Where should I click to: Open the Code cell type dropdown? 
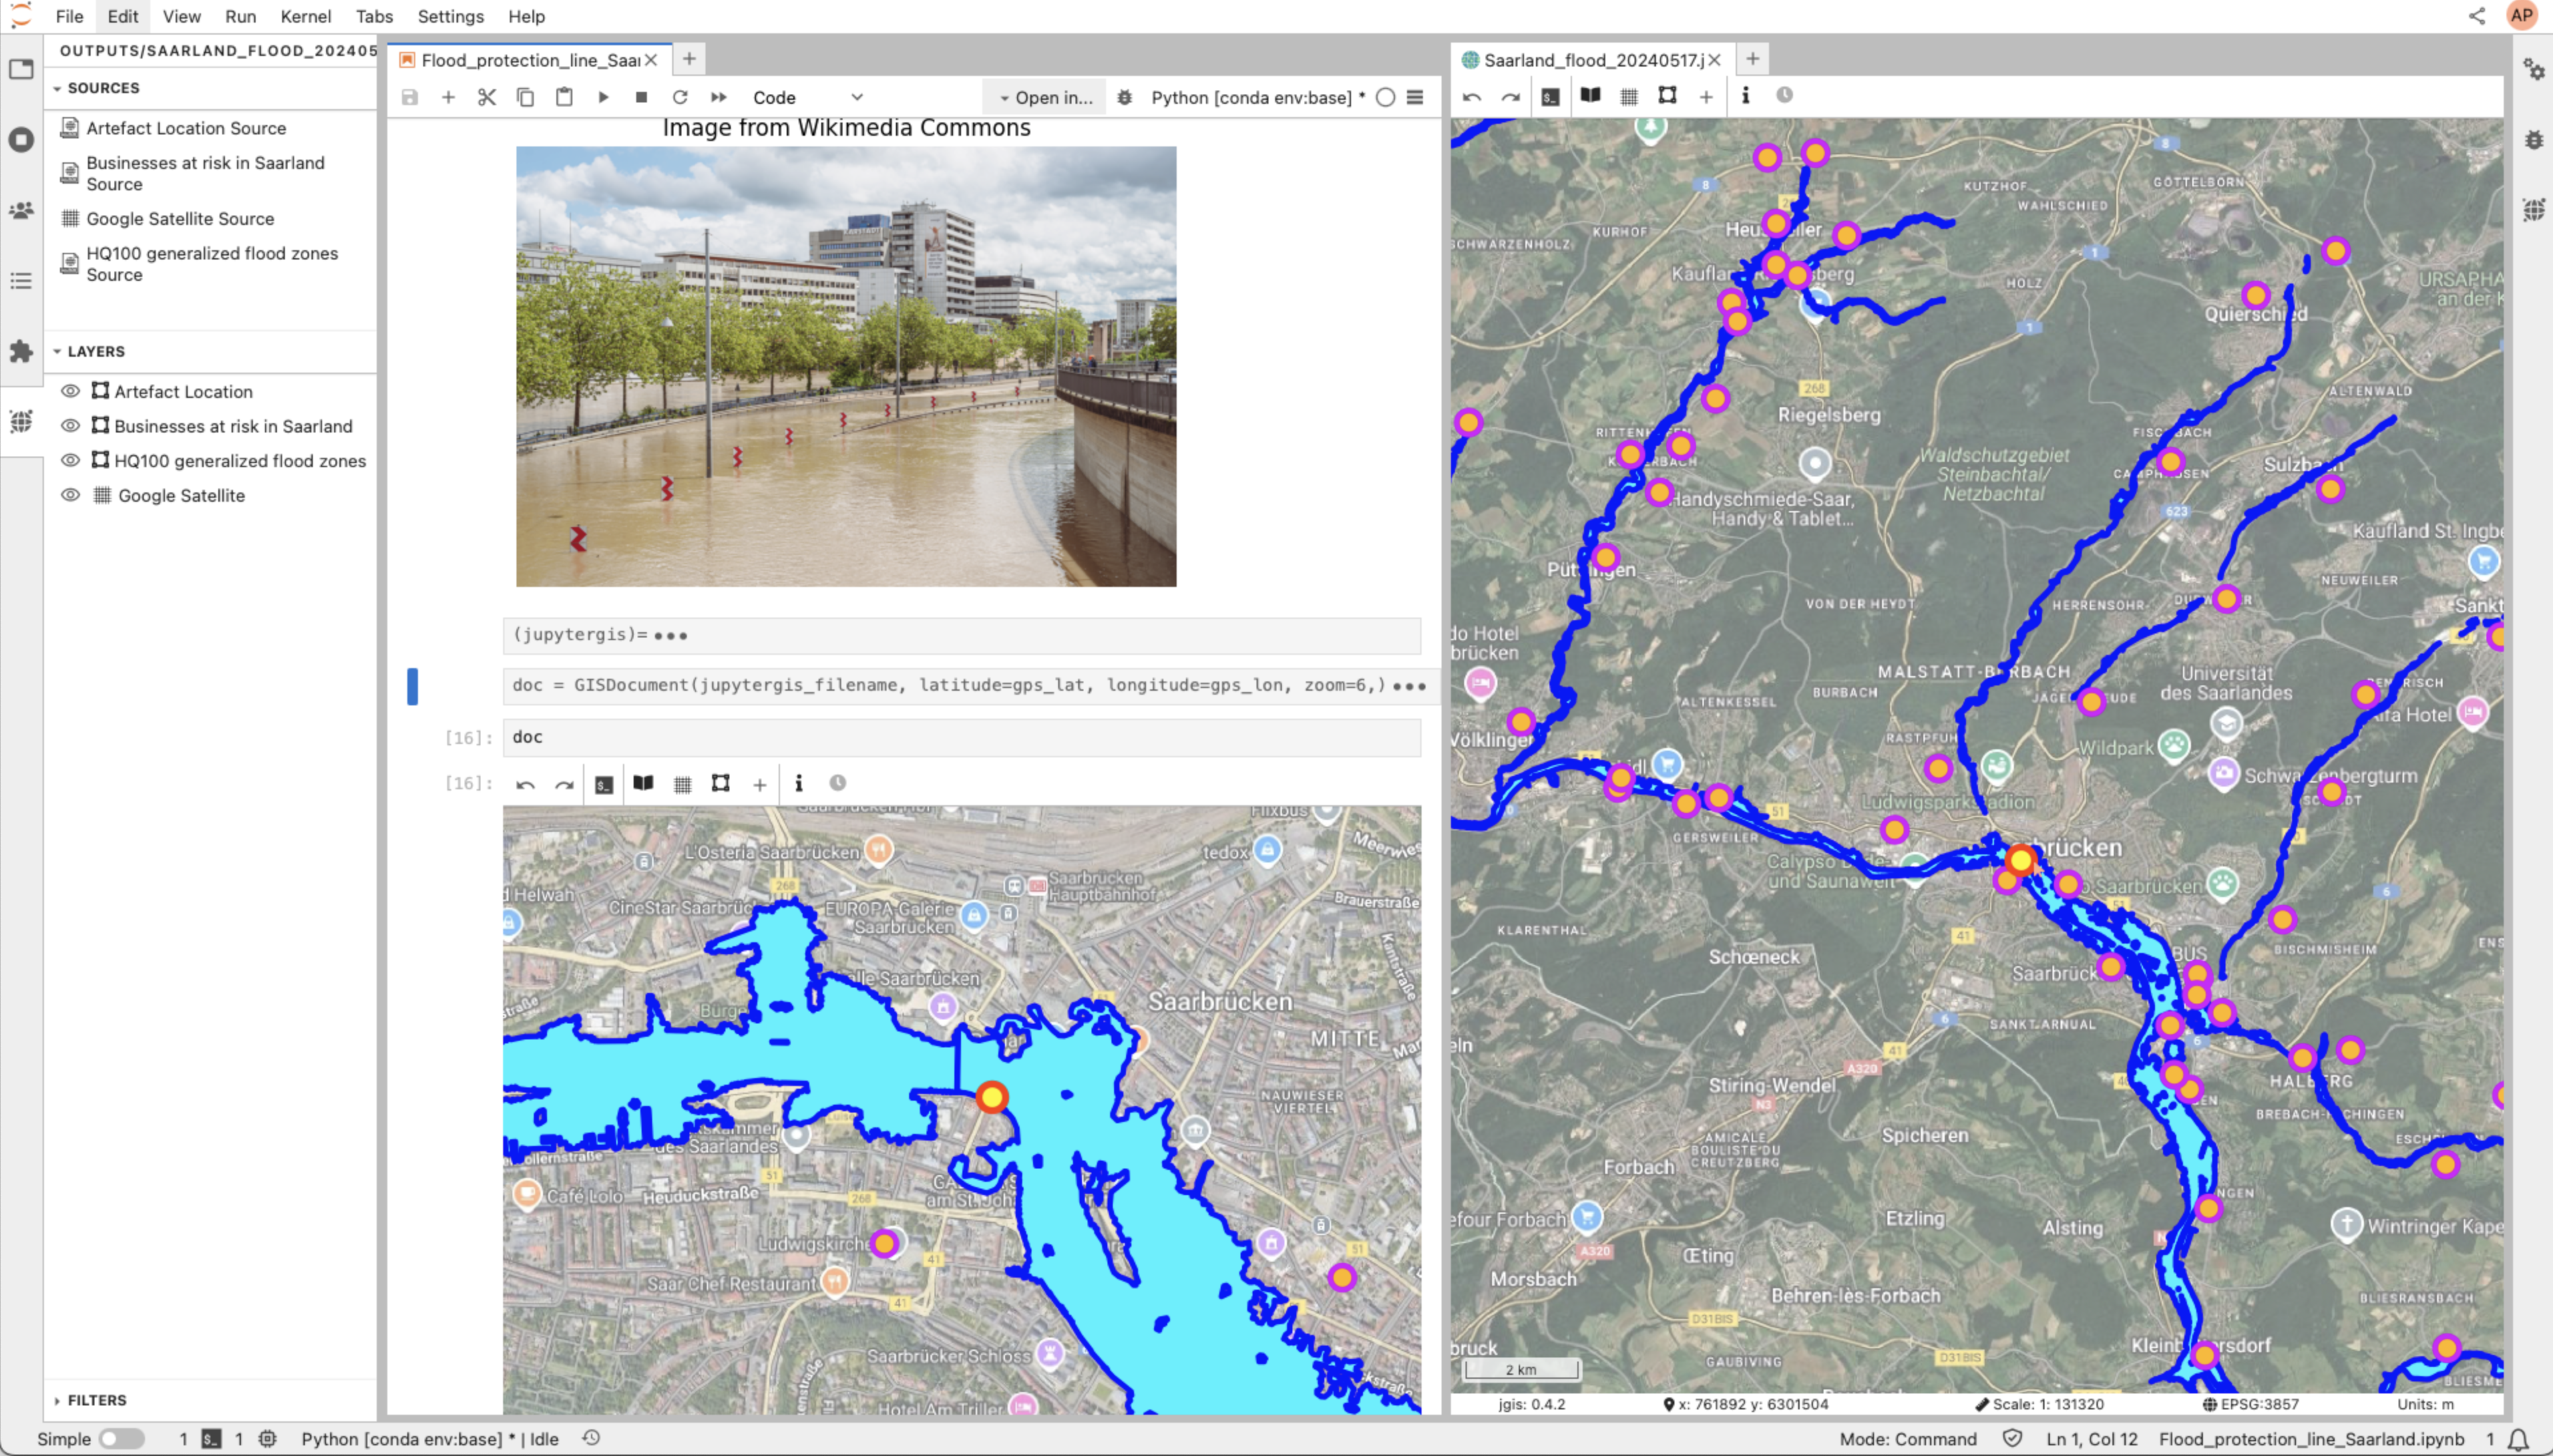807,97
